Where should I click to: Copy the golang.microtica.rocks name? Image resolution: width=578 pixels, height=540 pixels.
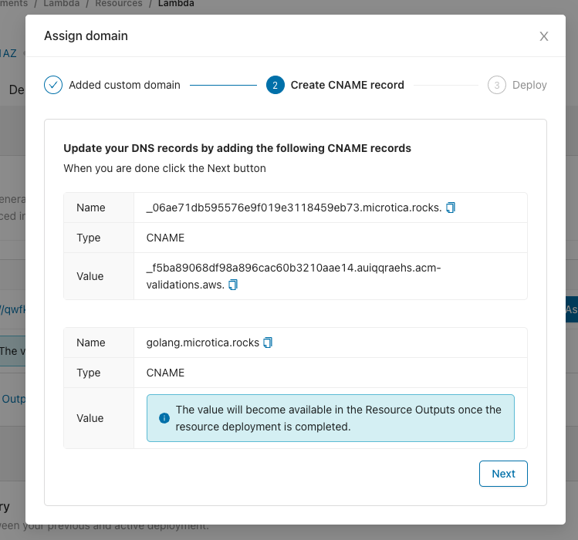point(268,343)
